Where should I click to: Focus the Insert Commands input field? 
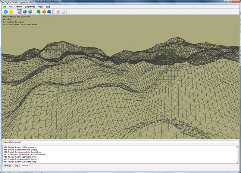[120, 142]
